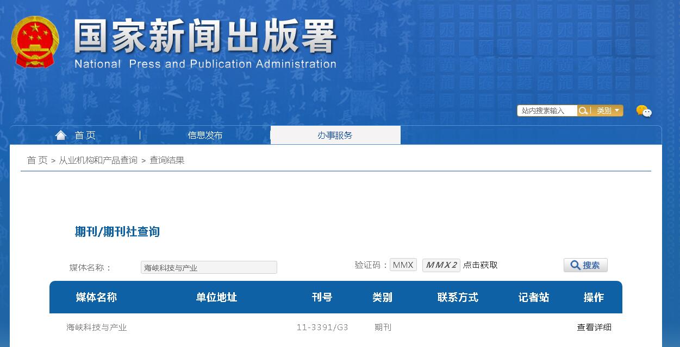The width and height of the screenshot is (680, 347).
Task: Switch to the 办事服务 tab
Action: pos(335,135)
